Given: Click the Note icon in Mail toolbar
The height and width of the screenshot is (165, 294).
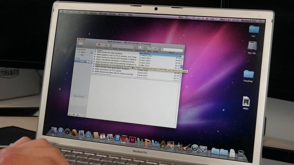Looking at the screenshot, I should pyautogui.click(x=150, y=48).
